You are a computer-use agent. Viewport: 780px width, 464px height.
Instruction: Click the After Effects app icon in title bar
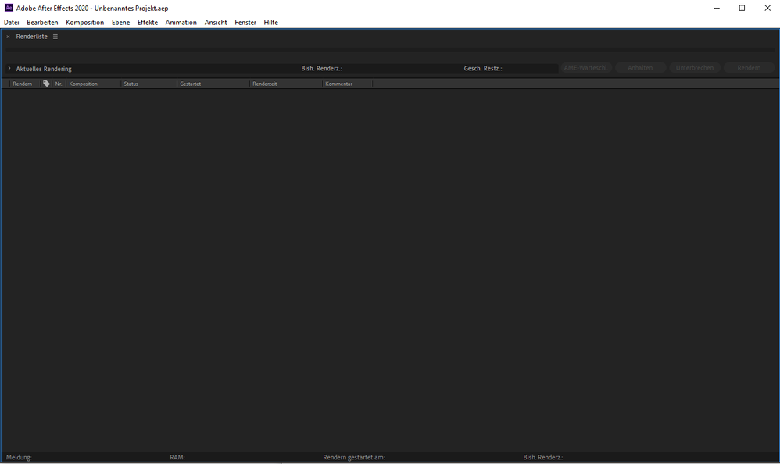[9, 8]
